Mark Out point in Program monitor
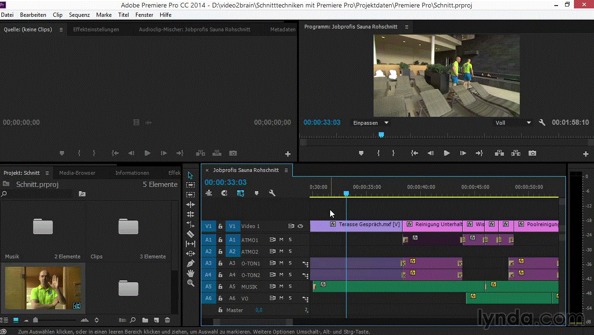Image resolution: width=594 pixels, height=335 pixels. click(x=393, y=153)
